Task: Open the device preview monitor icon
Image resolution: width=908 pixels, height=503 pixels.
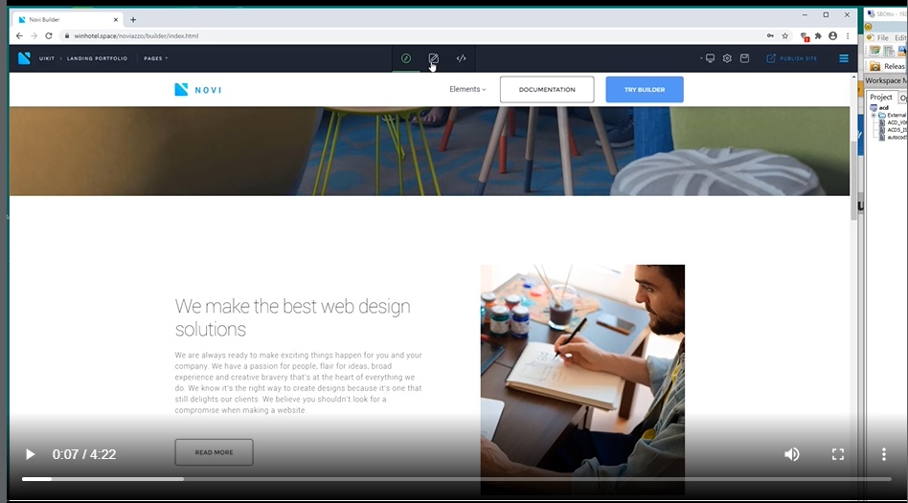Action: pos(710,58)
